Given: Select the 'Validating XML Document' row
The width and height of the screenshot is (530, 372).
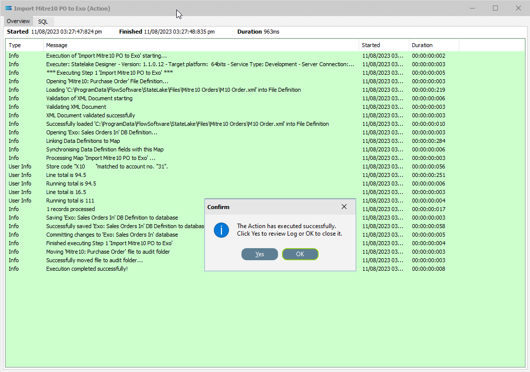Looking at the screenshot, I should click(x=265, y=107).
